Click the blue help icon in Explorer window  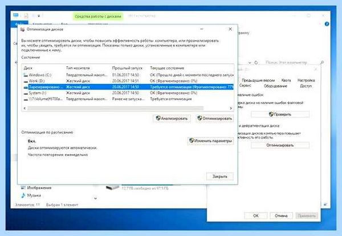click(327, 24)
